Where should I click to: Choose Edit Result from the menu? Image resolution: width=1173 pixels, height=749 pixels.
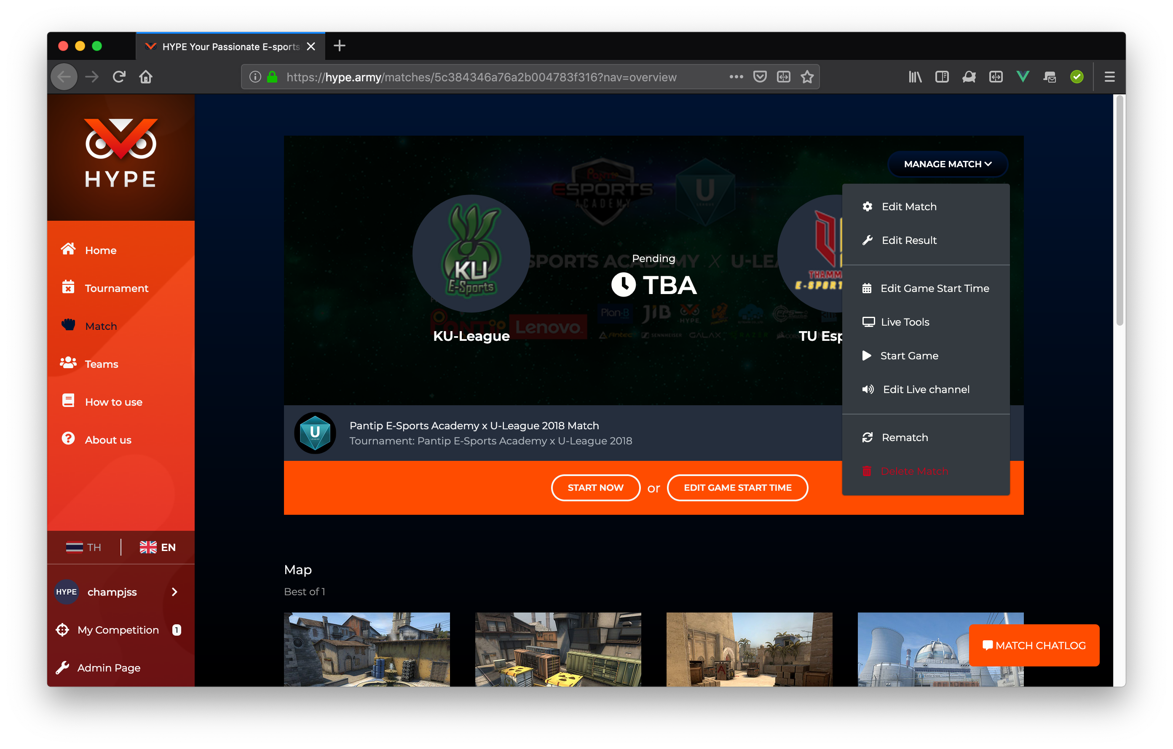pyautogui.click(x=926, y=240)
